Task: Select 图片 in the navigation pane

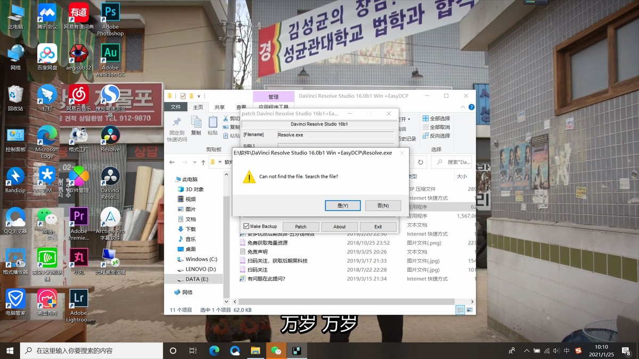Action: click(190, 209)
